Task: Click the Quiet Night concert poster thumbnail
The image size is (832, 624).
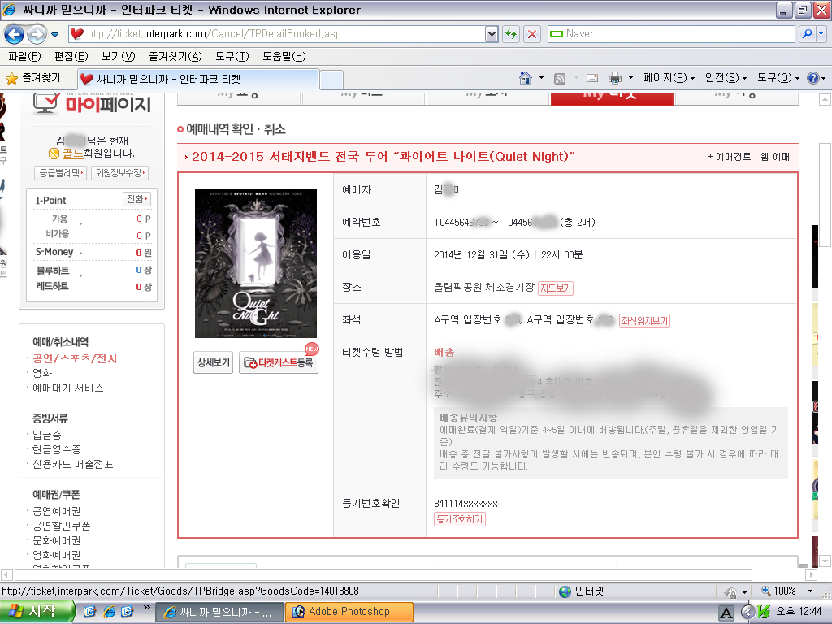Action: coord(256,263)
